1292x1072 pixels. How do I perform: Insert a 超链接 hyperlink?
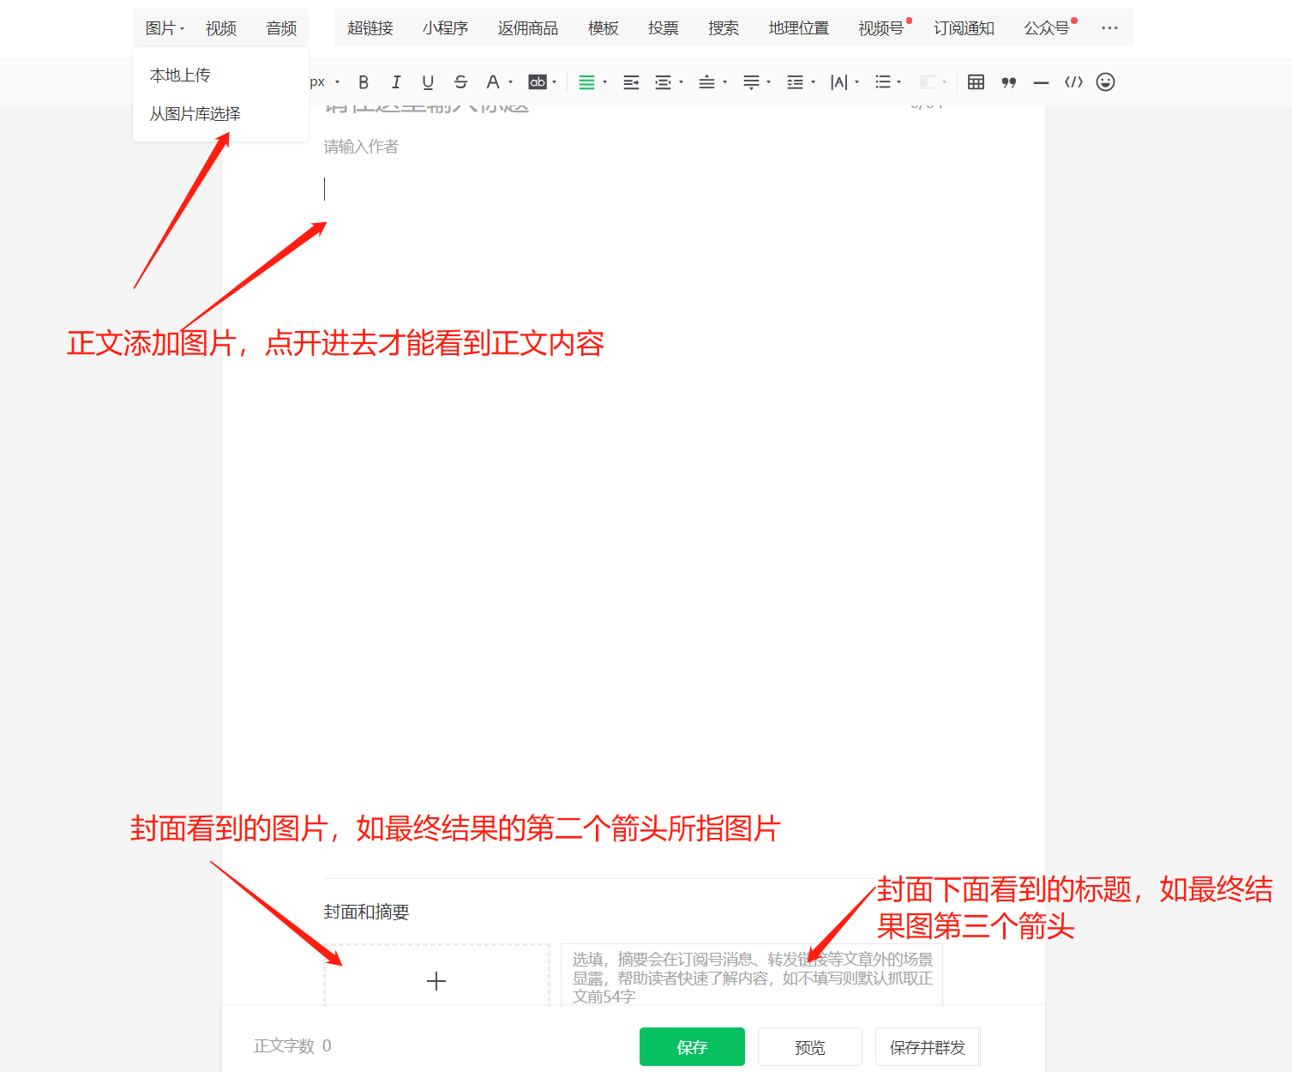point(370,28)
